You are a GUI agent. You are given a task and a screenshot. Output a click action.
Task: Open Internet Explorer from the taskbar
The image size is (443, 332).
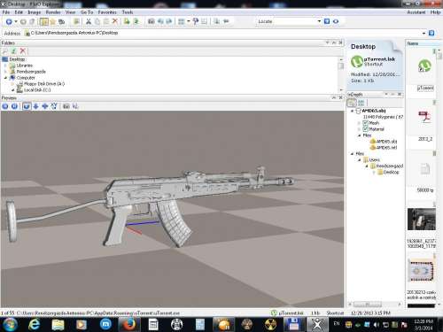[35, 325]
